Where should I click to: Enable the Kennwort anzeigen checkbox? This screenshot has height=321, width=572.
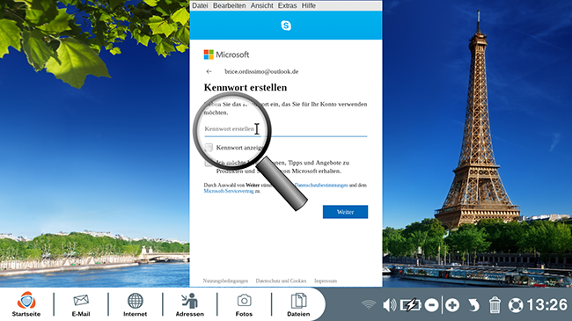[209, 148]
